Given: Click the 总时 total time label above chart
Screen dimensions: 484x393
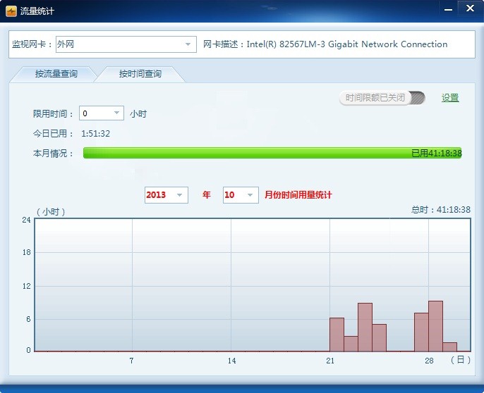Looking at the screenshot, I should click(436, 209).
